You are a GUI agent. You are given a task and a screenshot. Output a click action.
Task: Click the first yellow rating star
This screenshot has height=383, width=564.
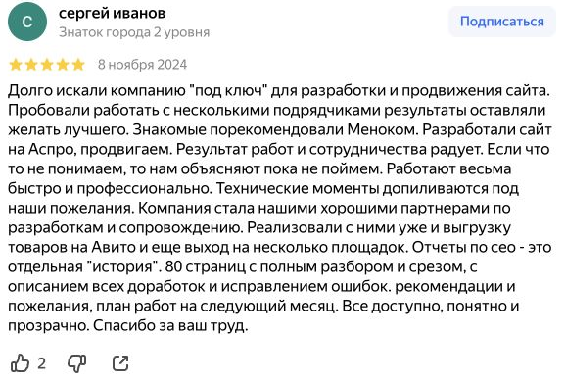[x=16, y=65]
